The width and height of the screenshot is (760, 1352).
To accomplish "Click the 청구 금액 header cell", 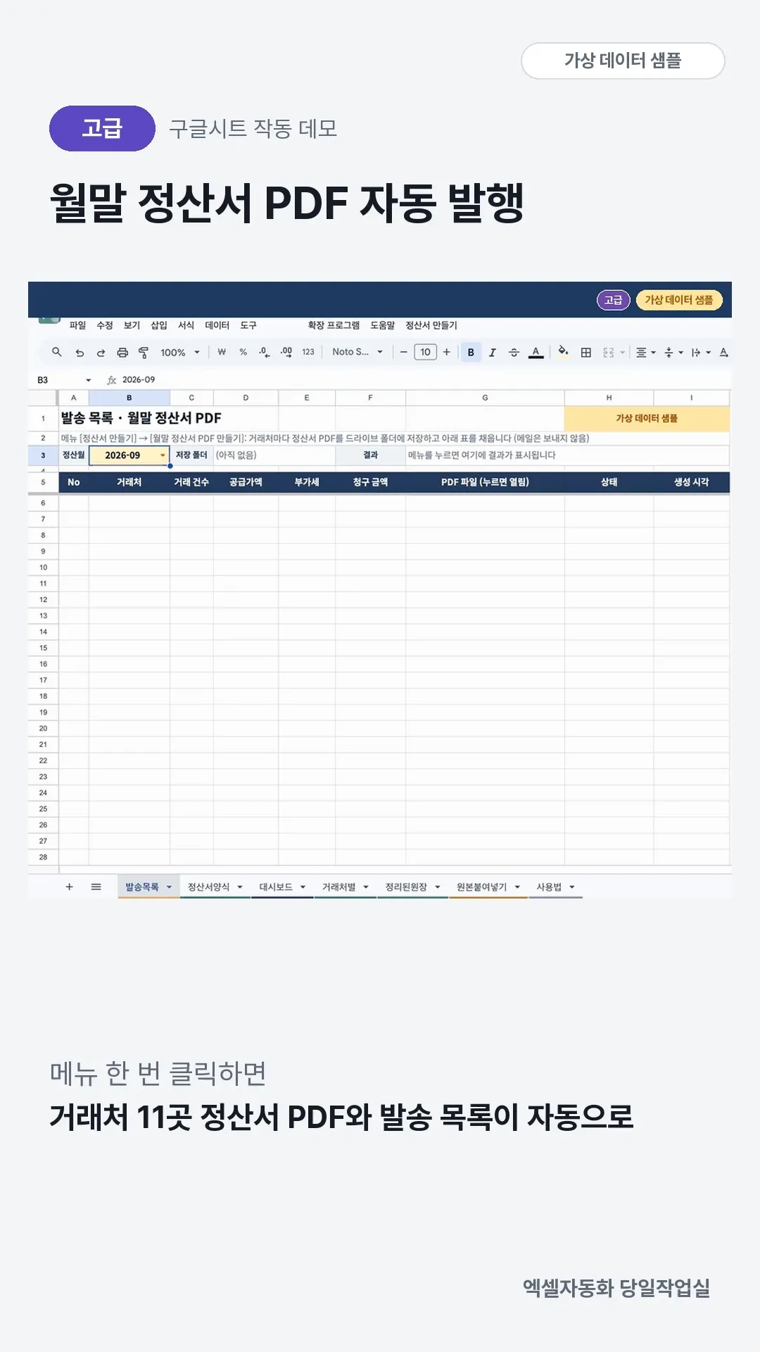I will [x=370, y=482].
